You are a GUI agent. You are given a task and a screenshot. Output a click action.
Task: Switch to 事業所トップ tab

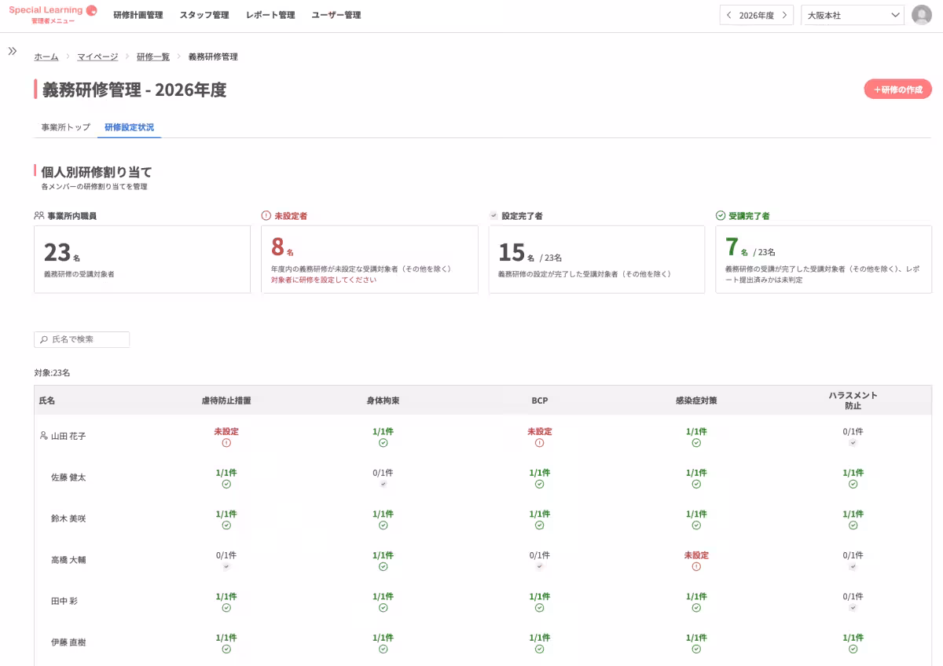[x=66, y=127]
